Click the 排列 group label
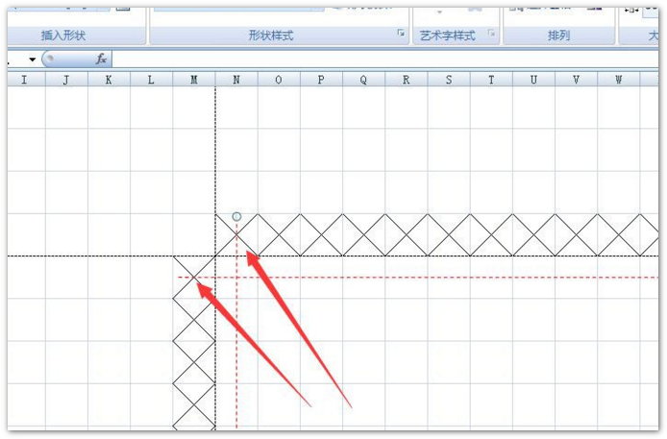This screenshot has width=667, height=439. click(559, 36)
